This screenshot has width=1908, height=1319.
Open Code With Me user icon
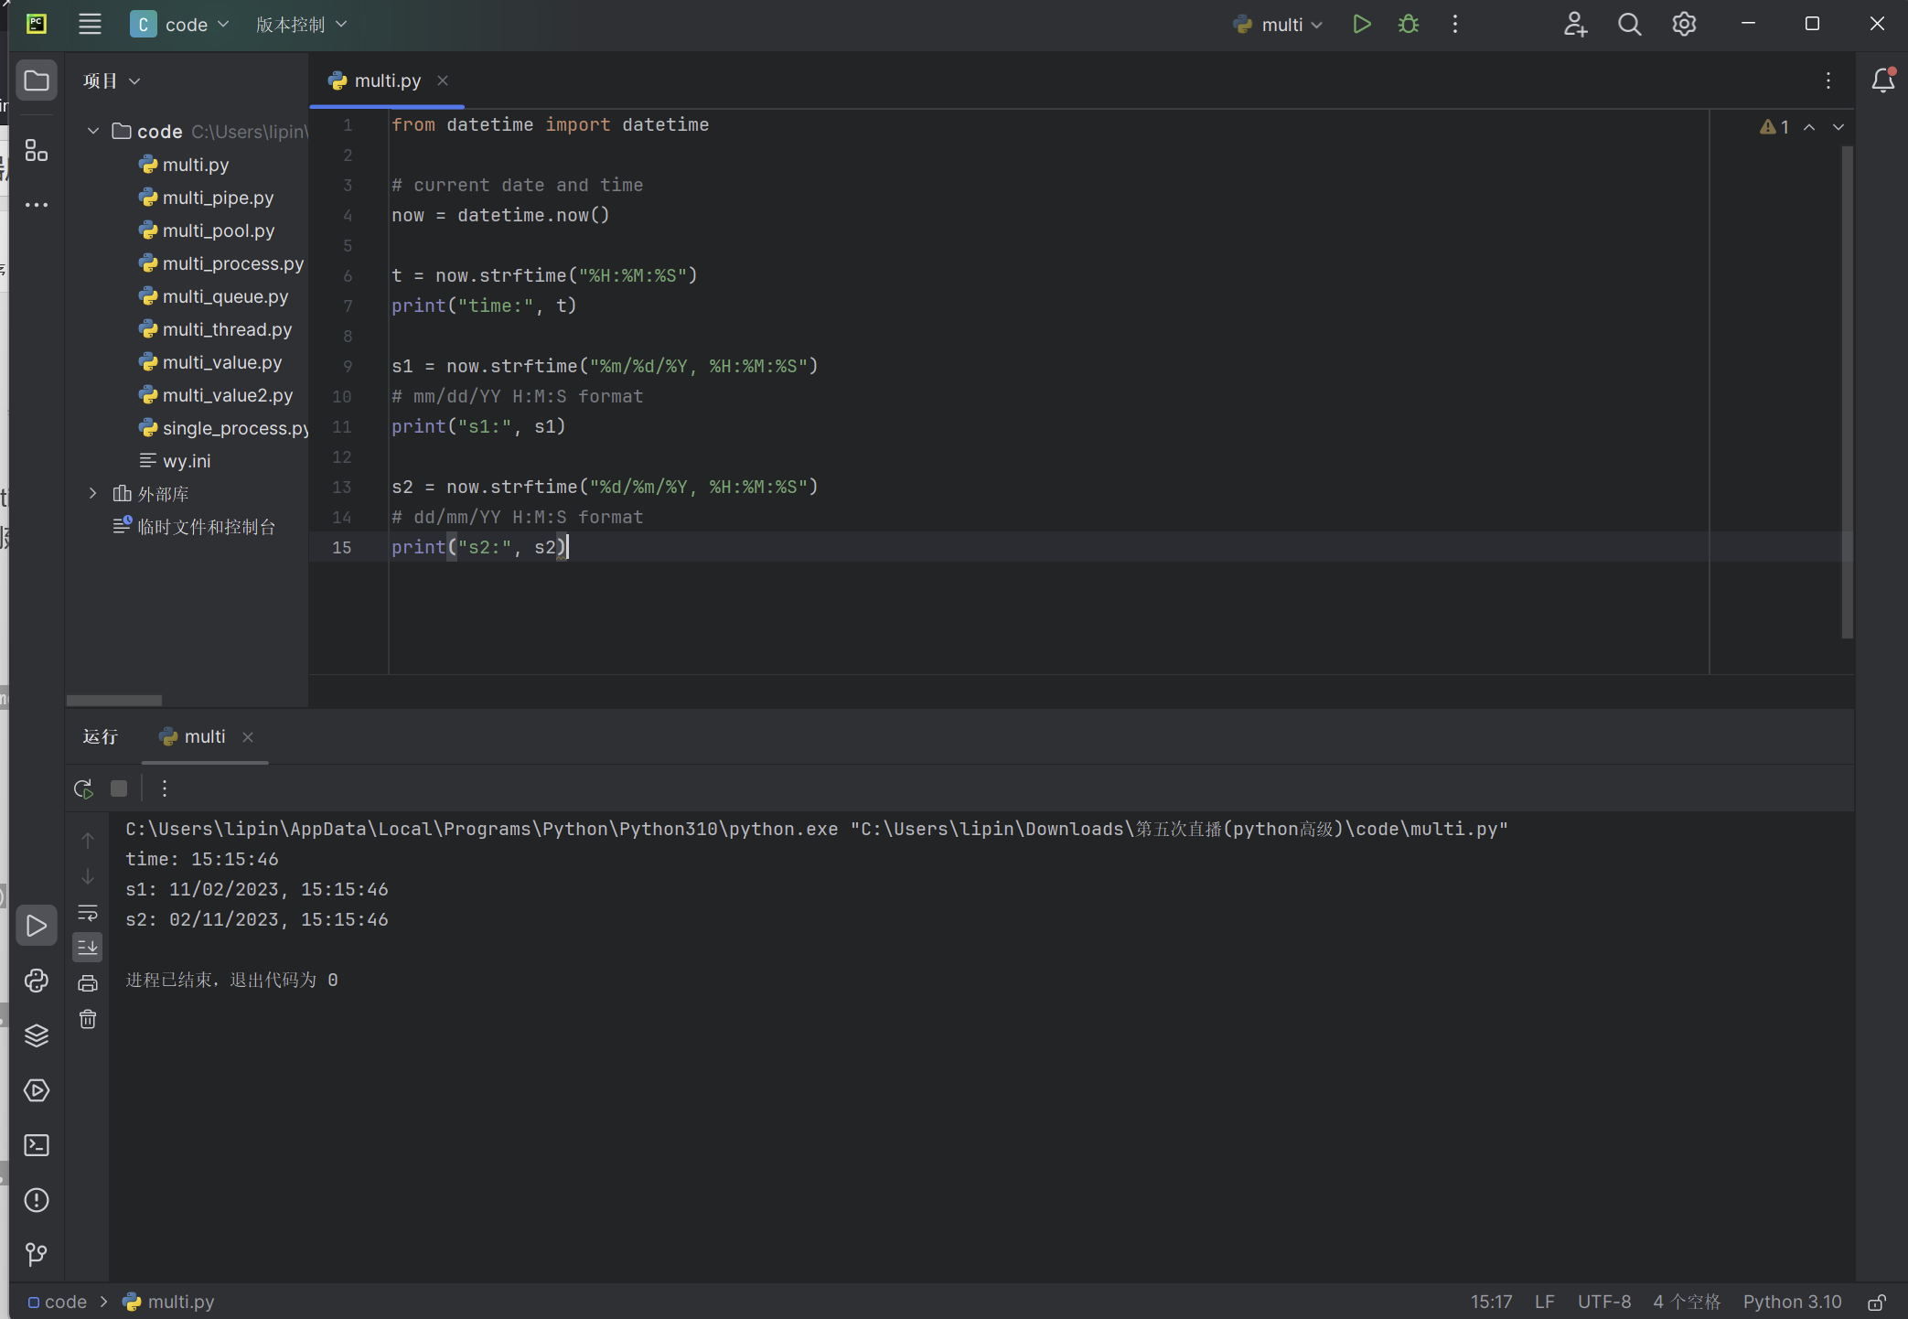pyautogui.click(x=1575, y=25)
